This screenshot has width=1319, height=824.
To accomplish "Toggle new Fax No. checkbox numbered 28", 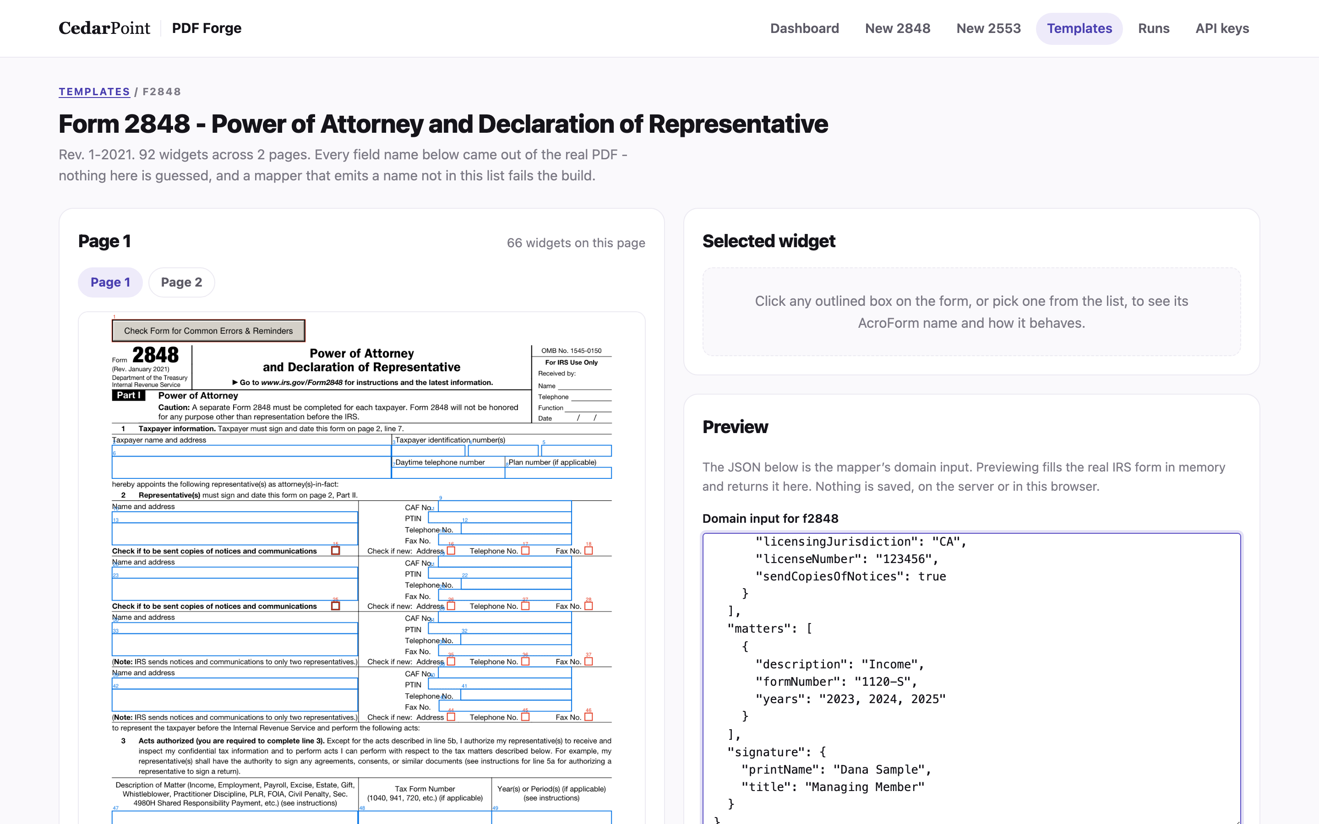I will [589, 606].
